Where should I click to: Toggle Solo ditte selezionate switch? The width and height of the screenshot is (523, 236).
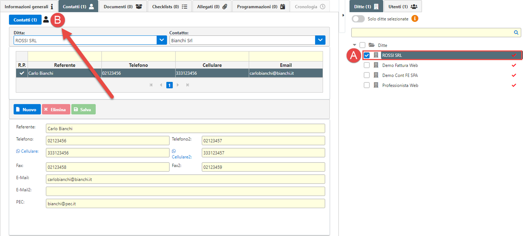coord(358,19)
